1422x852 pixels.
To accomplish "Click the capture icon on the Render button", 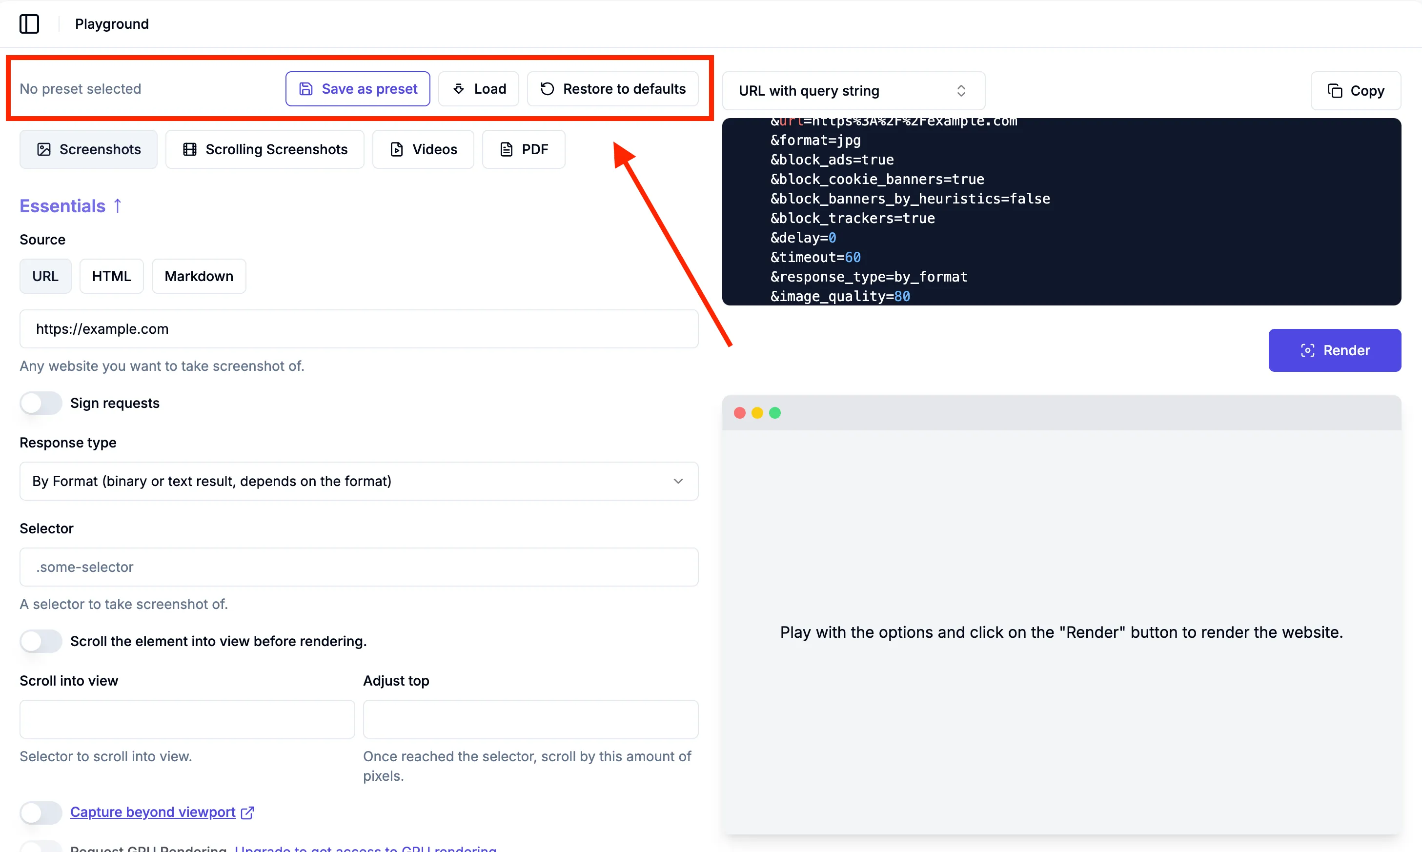I will pos(1307,350).
